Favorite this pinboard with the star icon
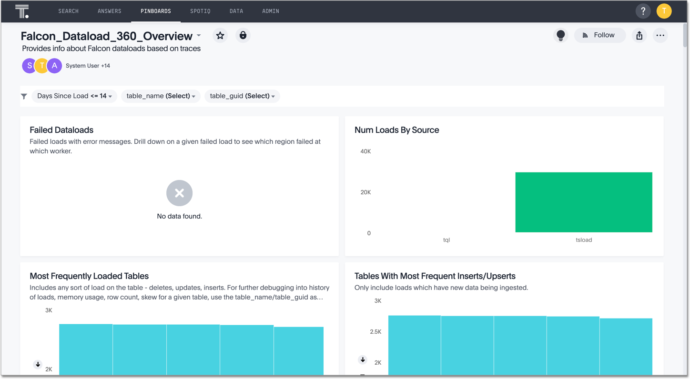 coord(220,36)
